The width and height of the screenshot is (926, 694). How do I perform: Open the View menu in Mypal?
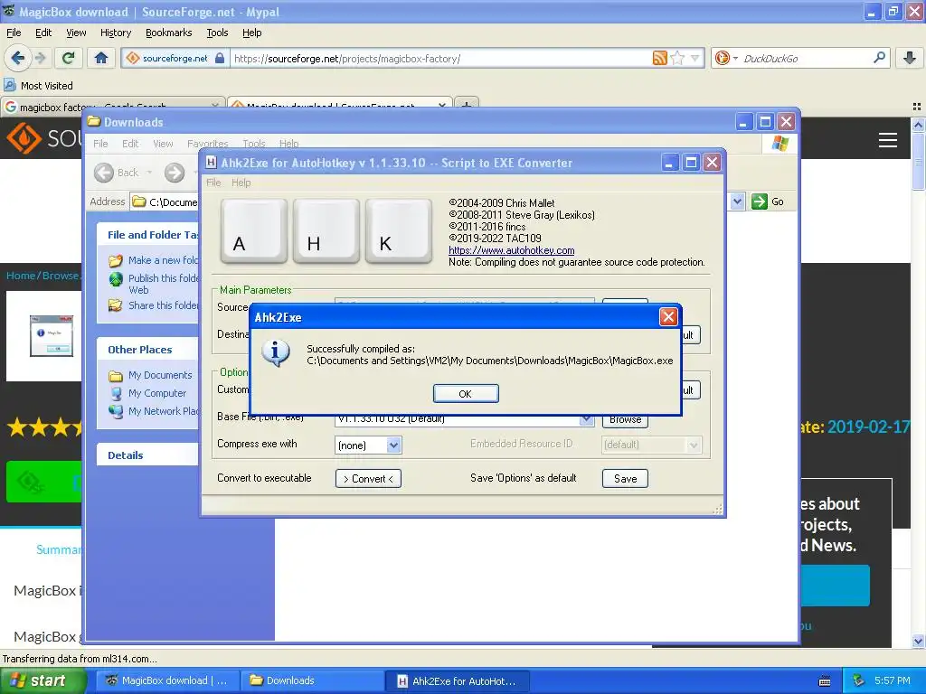(x=76, y=33)
